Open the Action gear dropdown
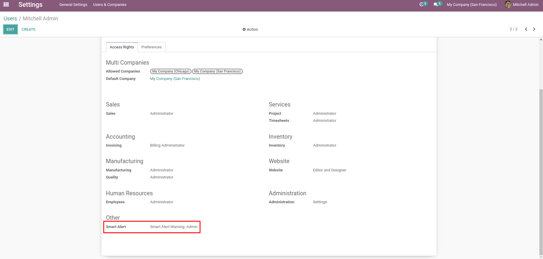Viewport: 543px width, 259px height. click(250, 29)
